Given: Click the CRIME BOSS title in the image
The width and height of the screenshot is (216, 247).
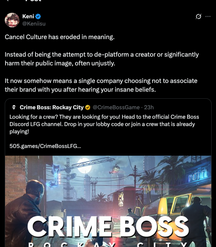Looking at the screenshot, I should point(108,227).
